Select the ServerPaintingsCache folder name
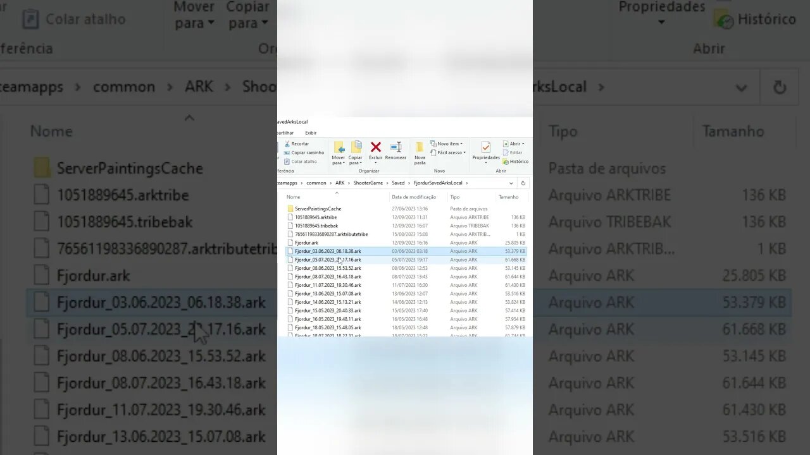810x455 pixels. pyautogui.click(x=318, y=209)
